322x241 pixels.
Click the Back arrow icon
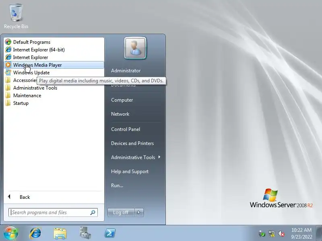click(9, 197)
